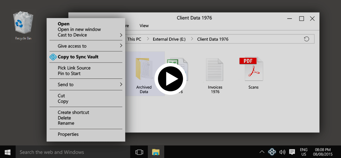Click the Windows Start button
The width and height of the screenshot is (341, 158).
point(8,152)
